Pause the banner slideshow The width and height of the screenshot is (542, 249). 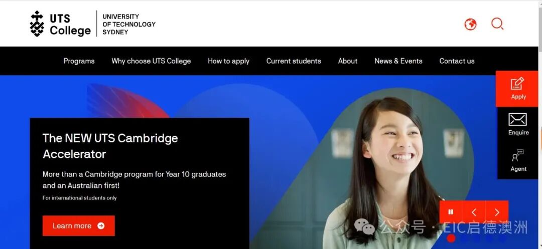tap(451, 212)
